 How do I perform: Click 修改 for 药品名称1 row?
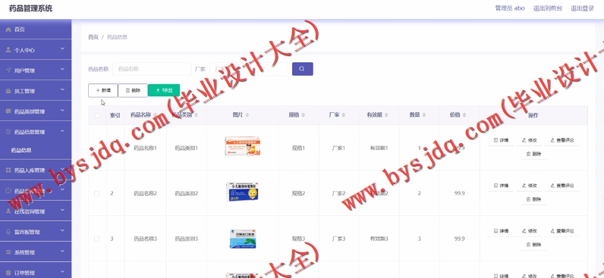tap(530, 140)
